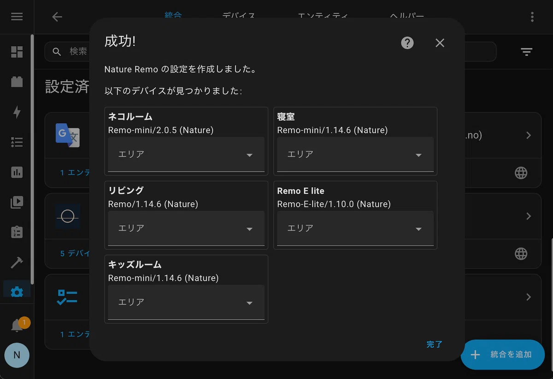553x379 pixels.
Task: Click the checklist integration logo
Action: coord(68,297)
